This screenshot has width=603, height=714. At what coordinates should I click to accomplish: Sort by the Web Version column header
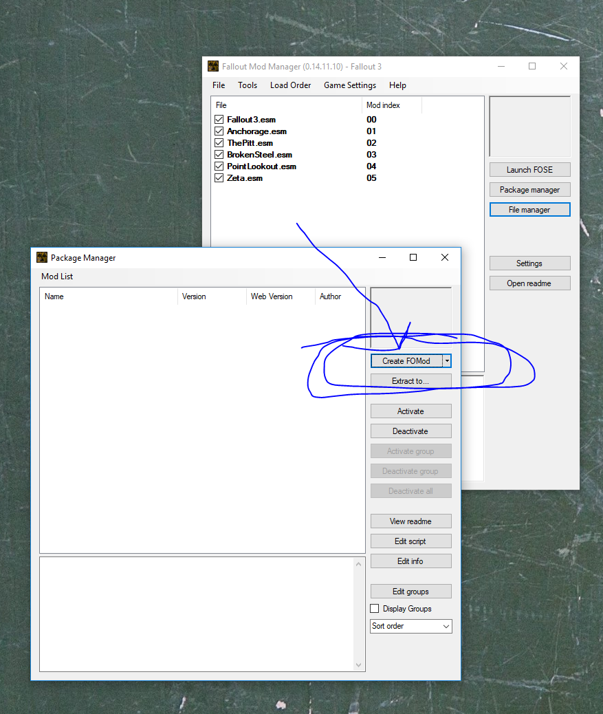[x=281, y=296]
